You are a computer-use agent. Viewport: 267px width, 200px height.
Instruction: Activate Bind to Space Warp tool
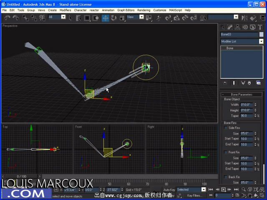[42, 18]
